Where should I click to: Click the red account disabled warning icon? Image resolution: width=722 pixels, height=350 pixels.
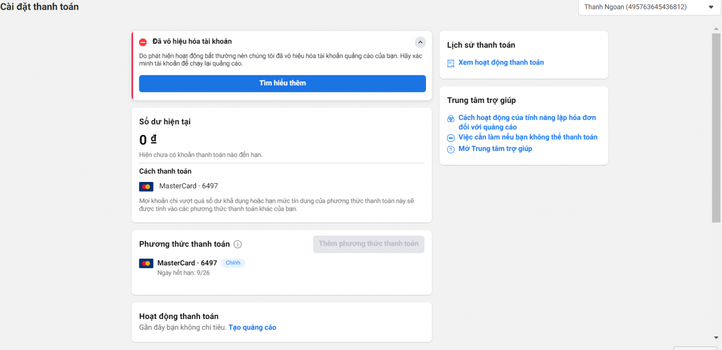(143, 42)
